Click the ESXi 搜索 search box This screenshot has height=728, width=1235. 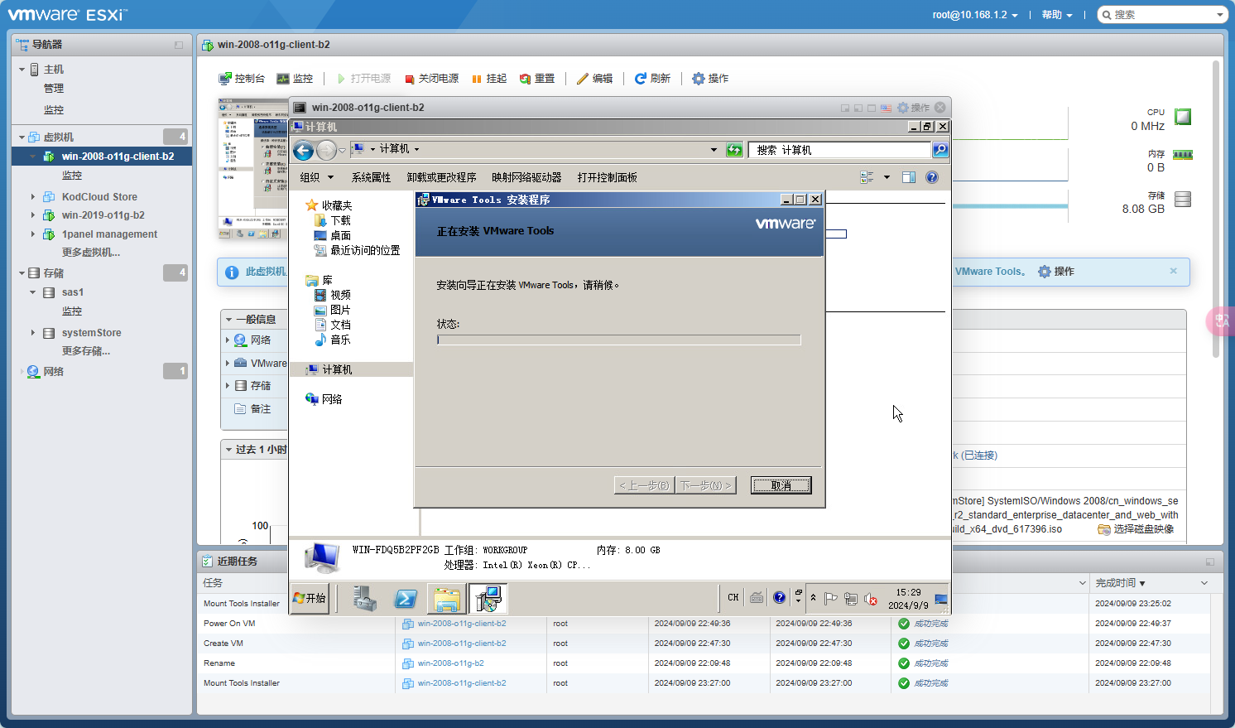1162,15
